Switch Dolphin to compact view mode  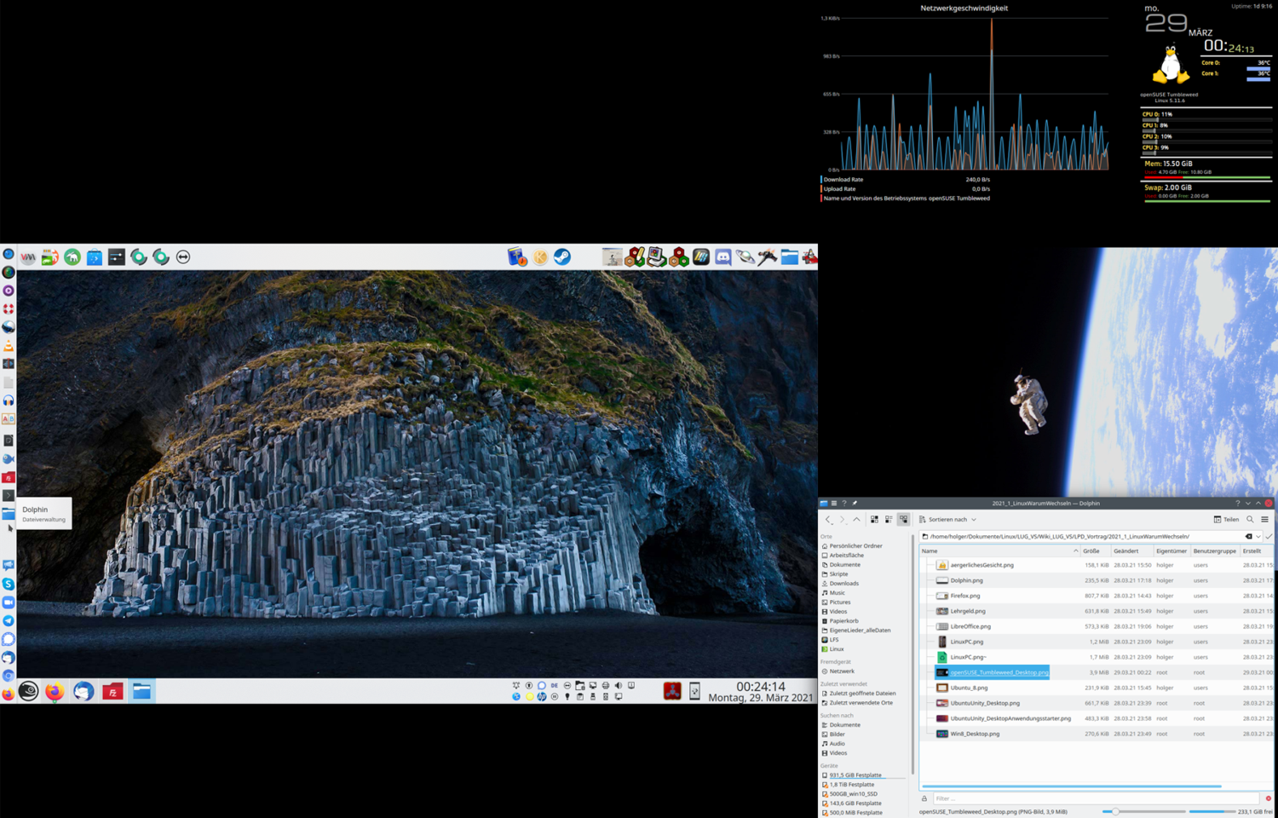(x=889, y=520)
